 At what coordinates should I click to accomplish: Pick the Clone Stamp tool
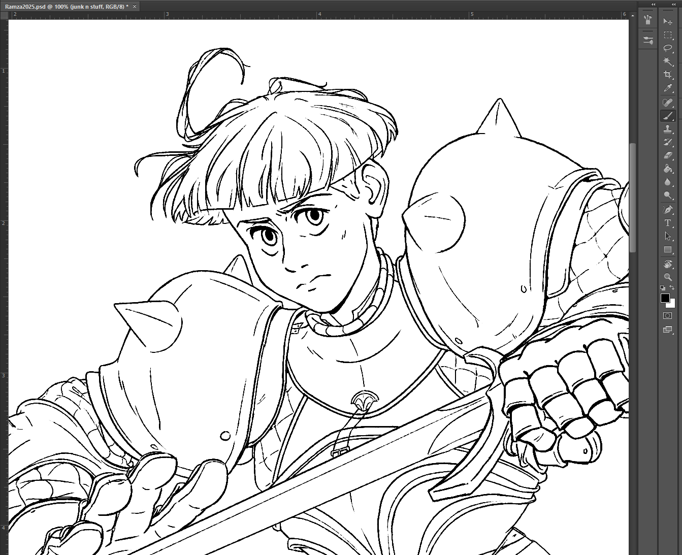coord(668,129)
